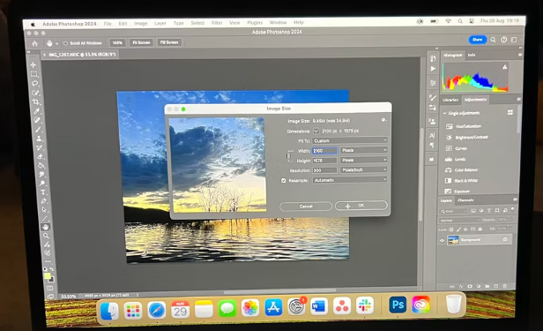Screen dimensions: 543x331
Task: Select the Move tool
Action: (33, 64)
